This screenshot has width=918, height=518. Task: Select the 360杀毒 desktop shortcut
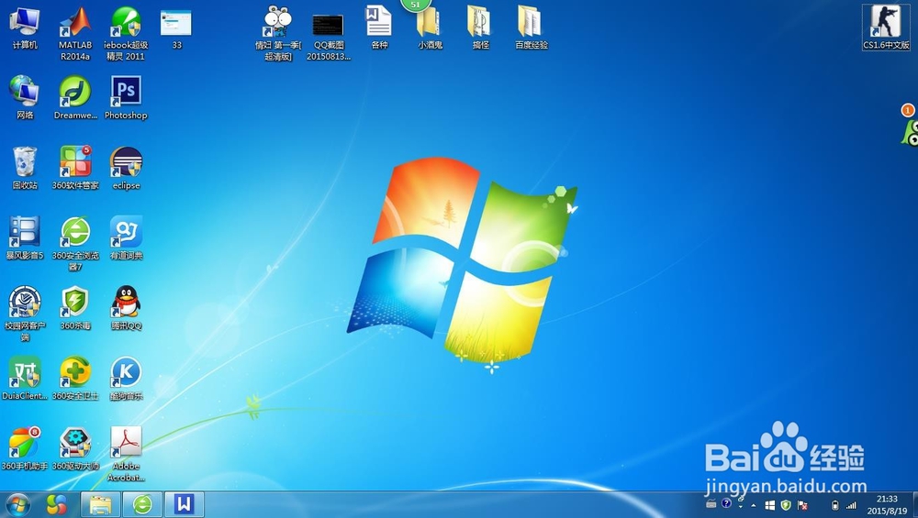pyautogui.click(x=75, y=309)
